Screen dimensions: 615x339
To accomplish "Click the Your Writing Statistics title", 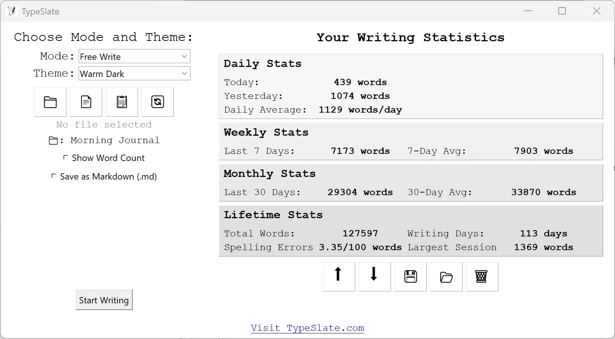I will [410, 38].
